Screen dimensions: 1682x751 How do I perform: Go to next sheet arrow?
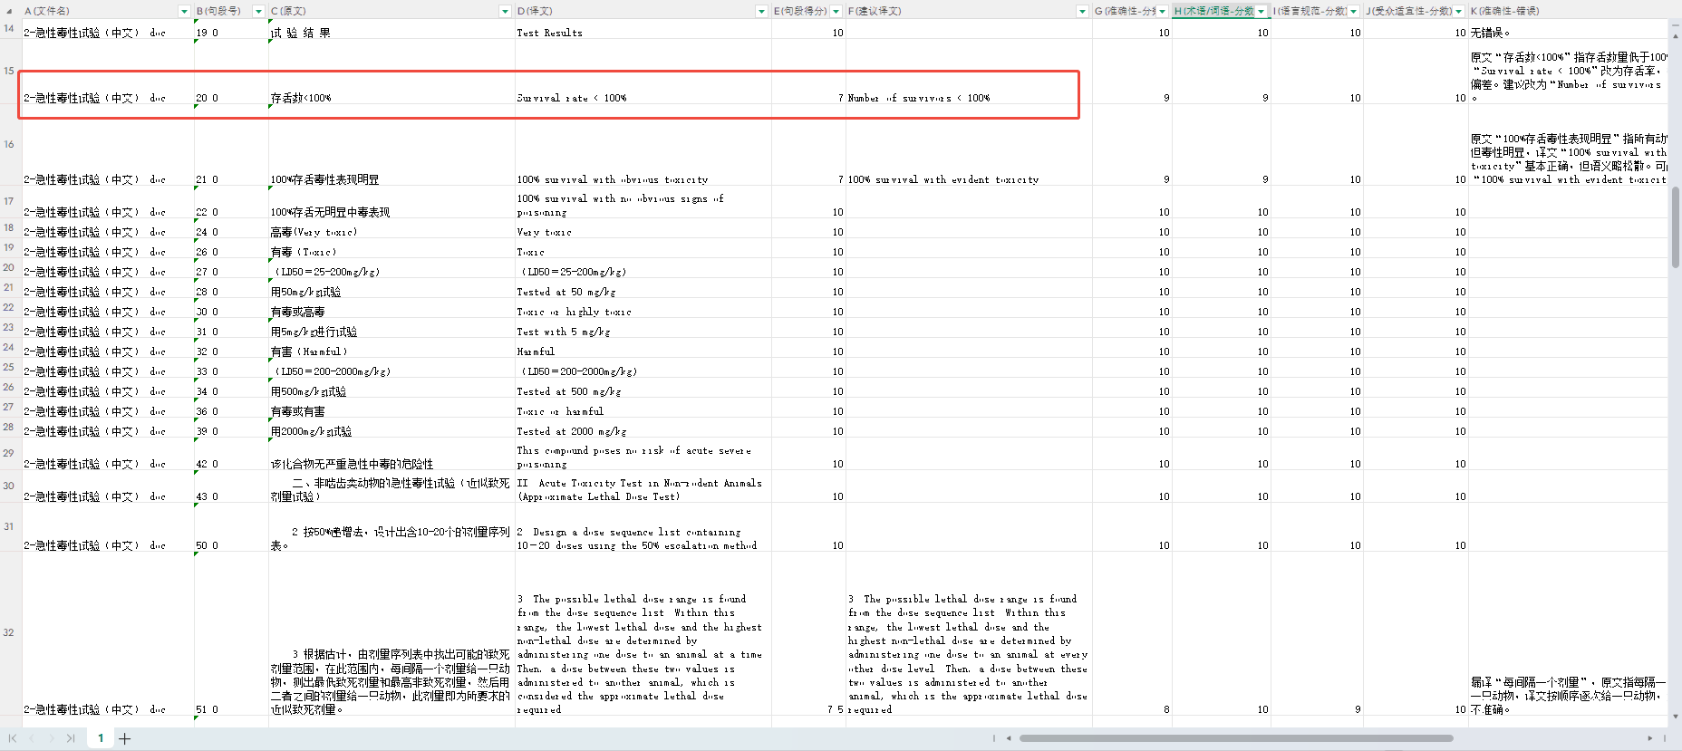[51, 738]
